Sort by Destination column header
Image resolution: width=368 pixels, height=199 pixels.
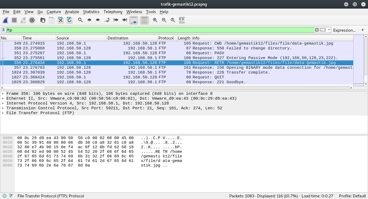click(x=132, y=38)
